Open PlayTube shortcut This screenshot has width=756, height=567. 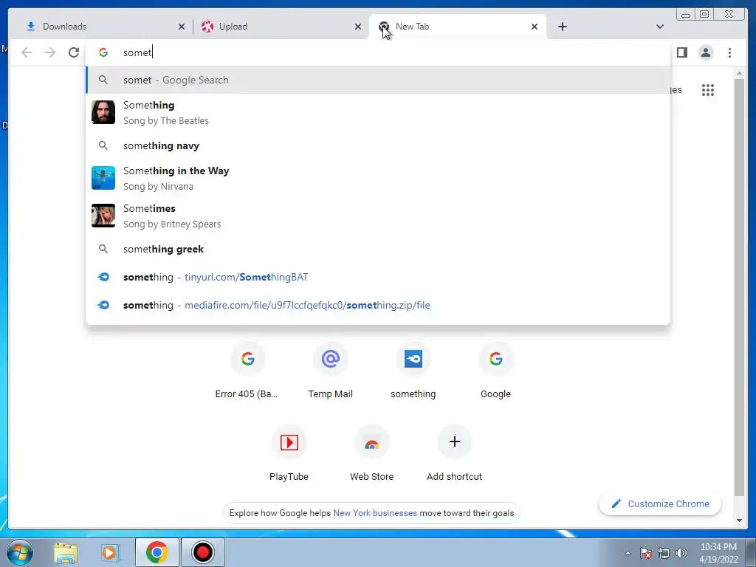[x=289, y=454]
